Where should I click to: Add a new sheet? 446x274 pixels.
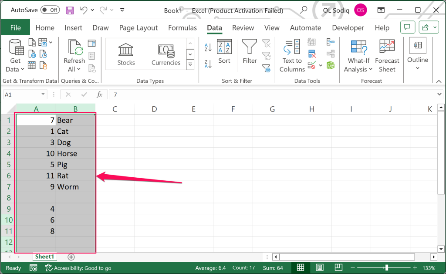coord(71,257)
